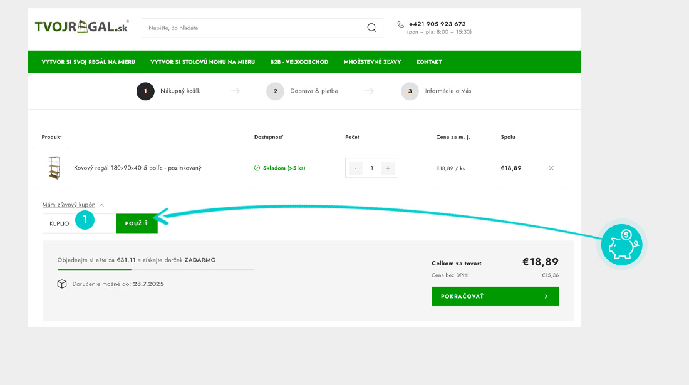
Task: Decrease quantity with the minus button
Action: 356,168
